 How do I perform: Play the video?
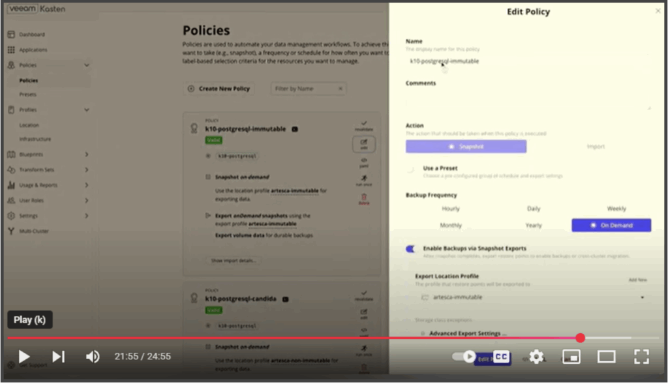pyautogui.click(x=24, y=357)
